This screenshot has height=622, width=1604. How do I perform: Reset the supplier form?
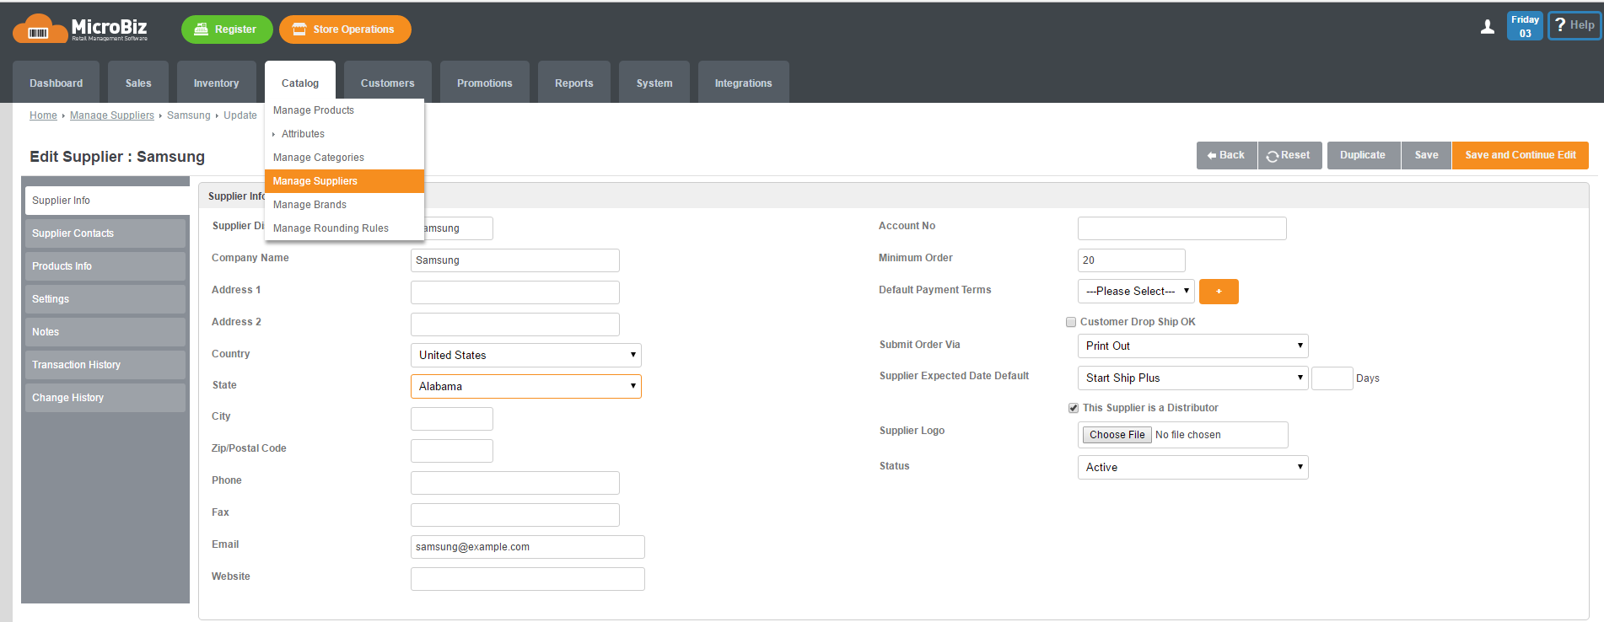pyautogui.click(x=1289, y=155)
